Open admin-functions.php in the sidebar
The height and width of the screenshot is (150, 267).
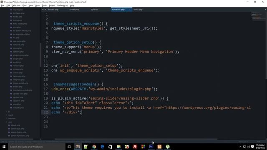(20, 136)
